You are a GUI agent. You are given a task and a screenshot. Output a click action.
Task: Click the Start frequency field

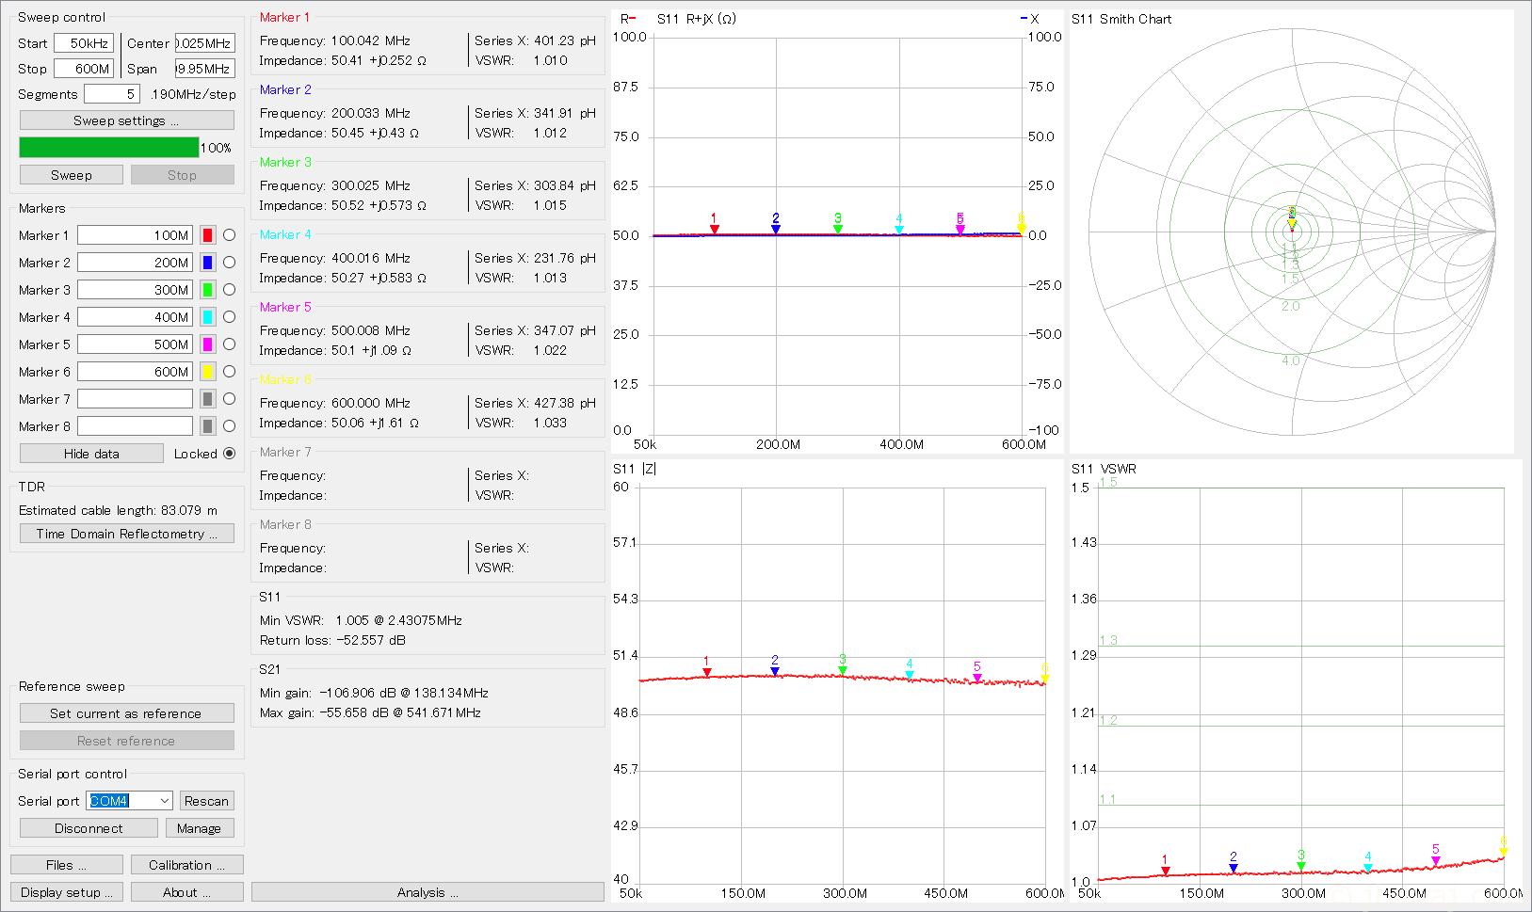[x=84, y=43]
